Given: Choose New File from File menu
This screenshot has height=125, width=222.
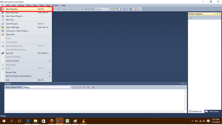Looking at the screenshot, I should (26, 20).
